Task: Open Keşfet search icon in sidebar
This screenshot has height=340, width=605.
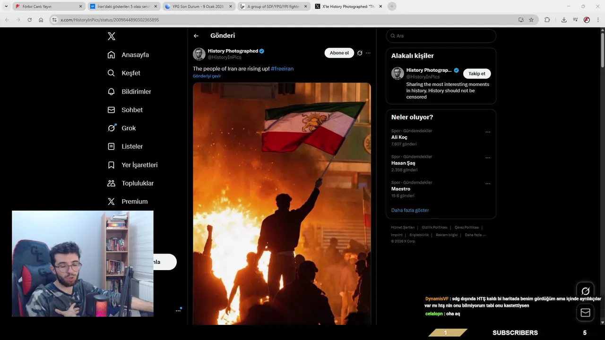Action: tap(111, 73)
